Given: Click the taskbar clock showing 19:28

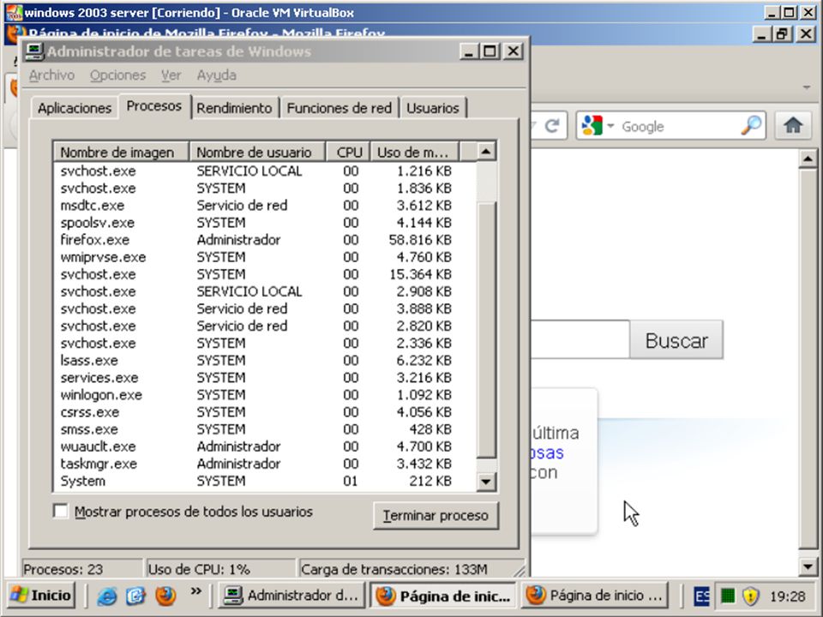Looking at the screenshot, I should click(x=787, y=596).
